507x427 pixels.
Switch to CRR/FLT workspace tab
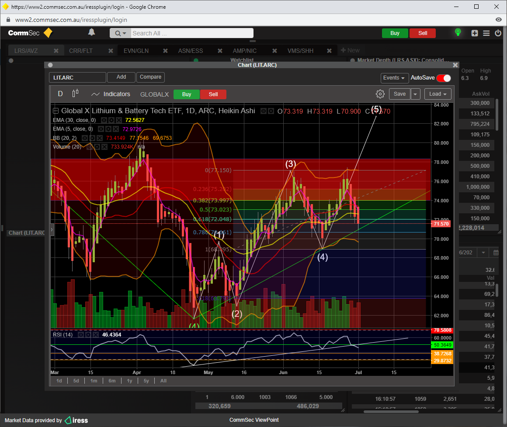tap(81, 51)
